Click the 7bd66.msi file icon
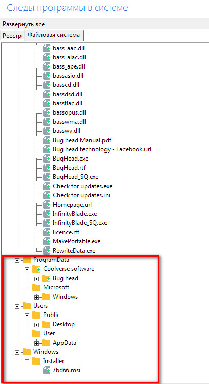The width and height of the screenshot is (209, 384). (47, 370)
